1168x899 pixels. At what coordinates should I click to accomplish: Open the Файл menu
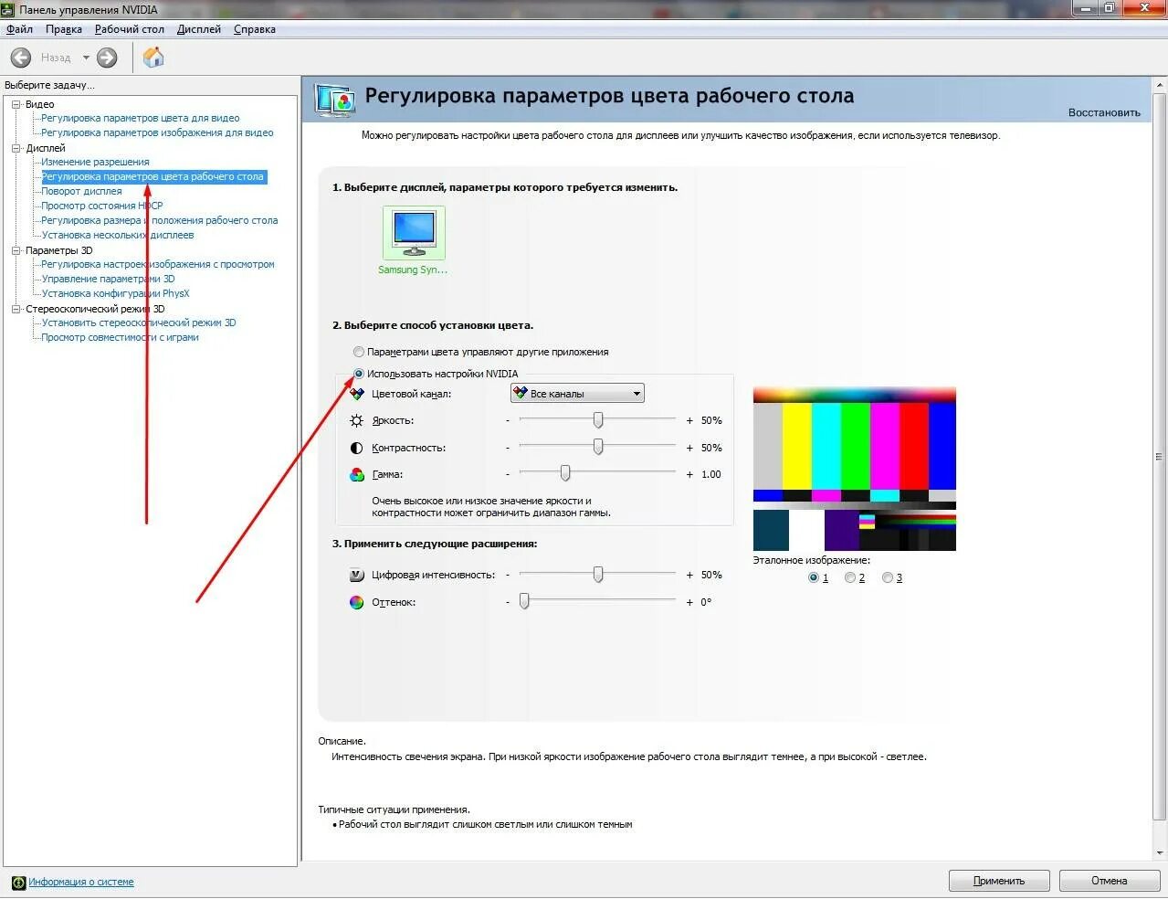pos(19,29)
